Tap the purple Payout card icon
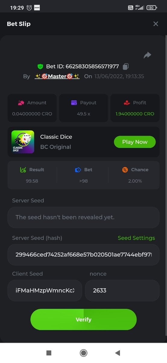The height and width of the screenshot is (363, 167). pyautogui.click(x=74, y=103)
